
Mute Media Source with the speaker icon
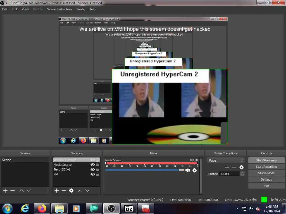click(187, 170)
